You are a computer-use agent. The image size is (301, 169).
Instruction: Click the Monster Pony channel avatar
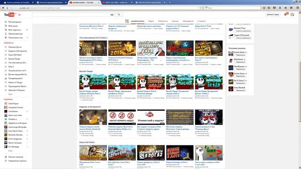[x=231, y=29]
